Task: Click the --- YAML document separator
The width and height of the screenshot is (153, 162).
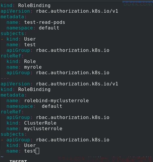Action: [5, 78]
